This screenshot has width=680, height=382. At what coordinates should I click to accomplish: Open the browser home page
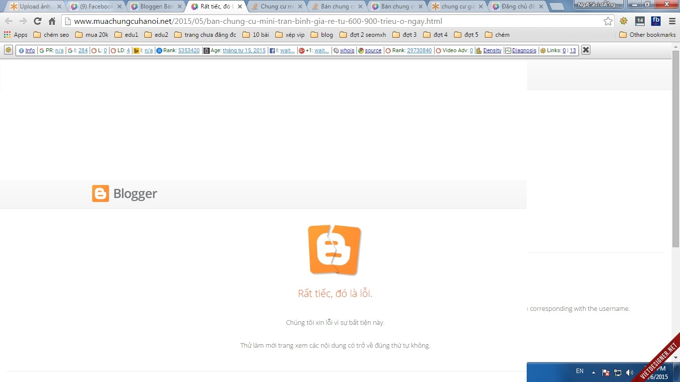[x=52, y=21]
